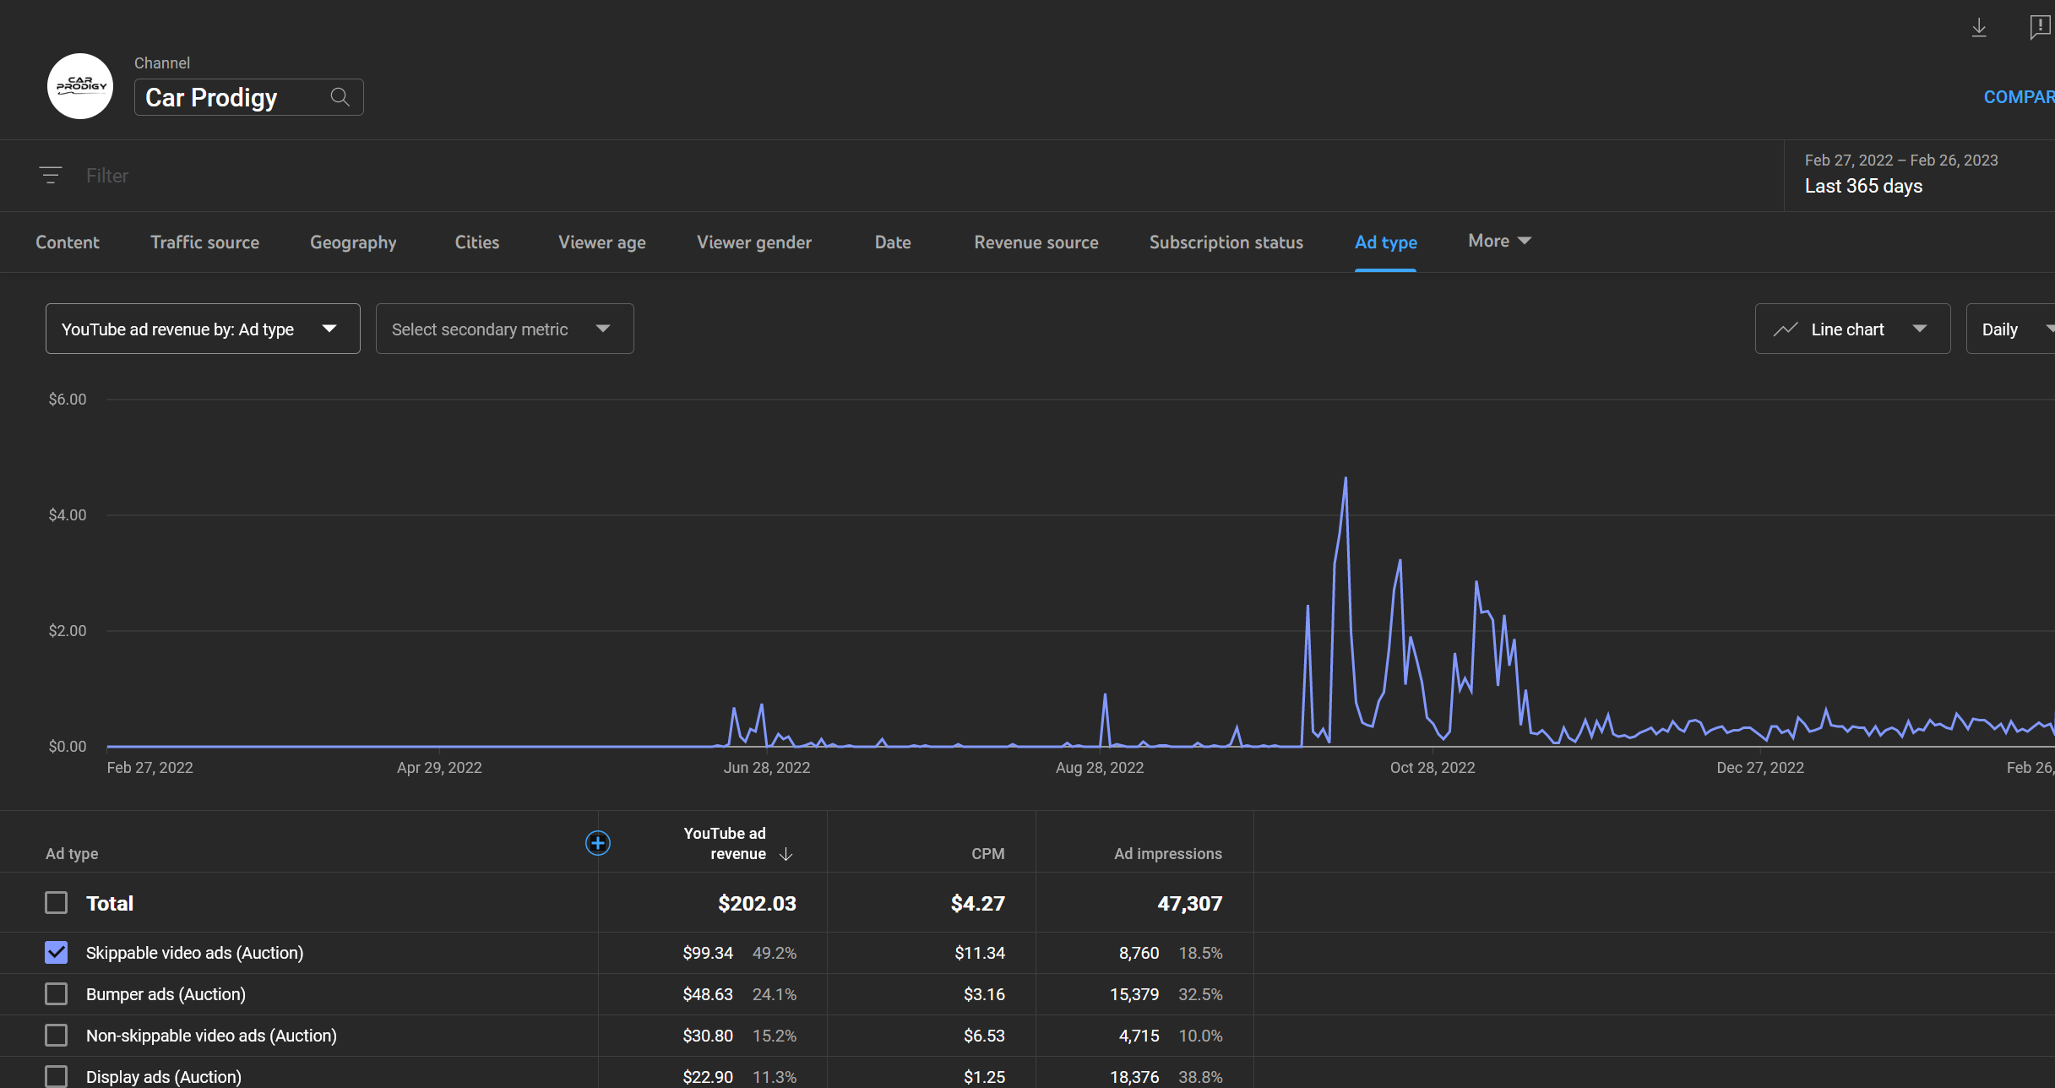Open the send feedback icon
Screen dimensions: 2055x1088
[2040, 28]
